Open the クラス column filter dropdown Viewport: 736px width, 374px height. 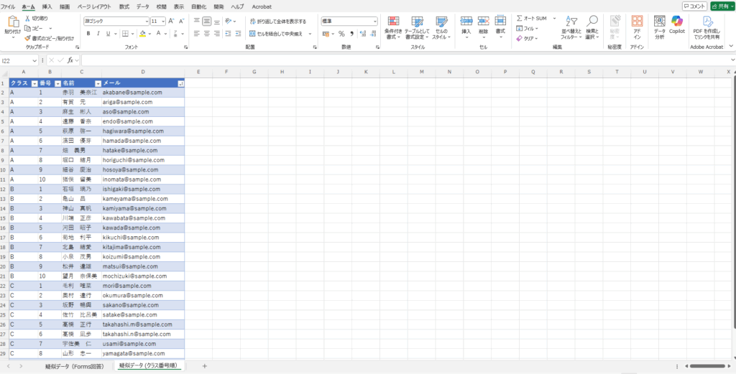click(34, 83)
